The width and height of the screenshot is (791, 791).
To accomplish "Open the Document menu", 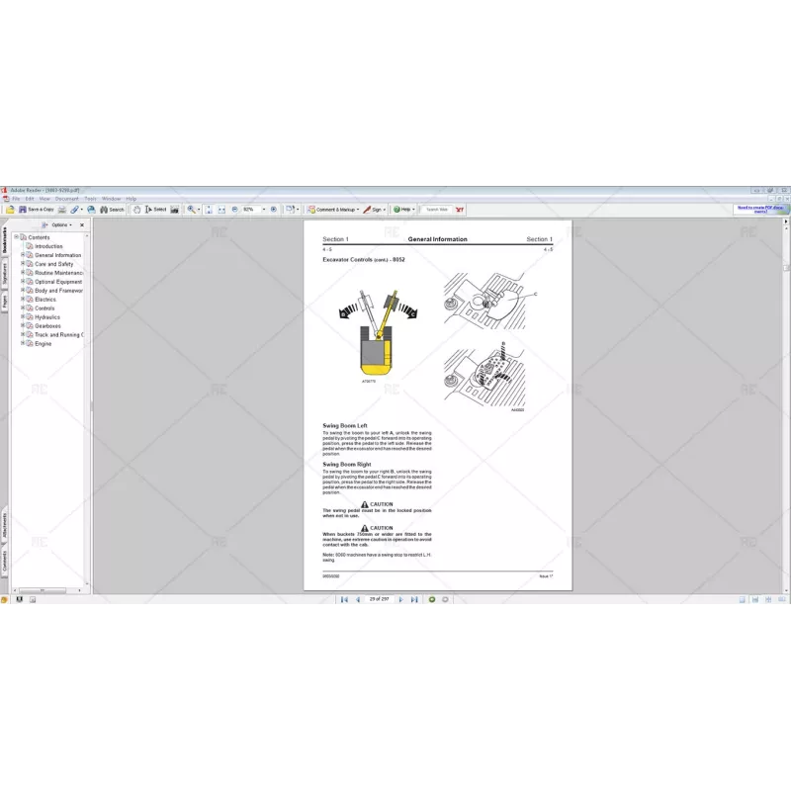I will [65, 198].
